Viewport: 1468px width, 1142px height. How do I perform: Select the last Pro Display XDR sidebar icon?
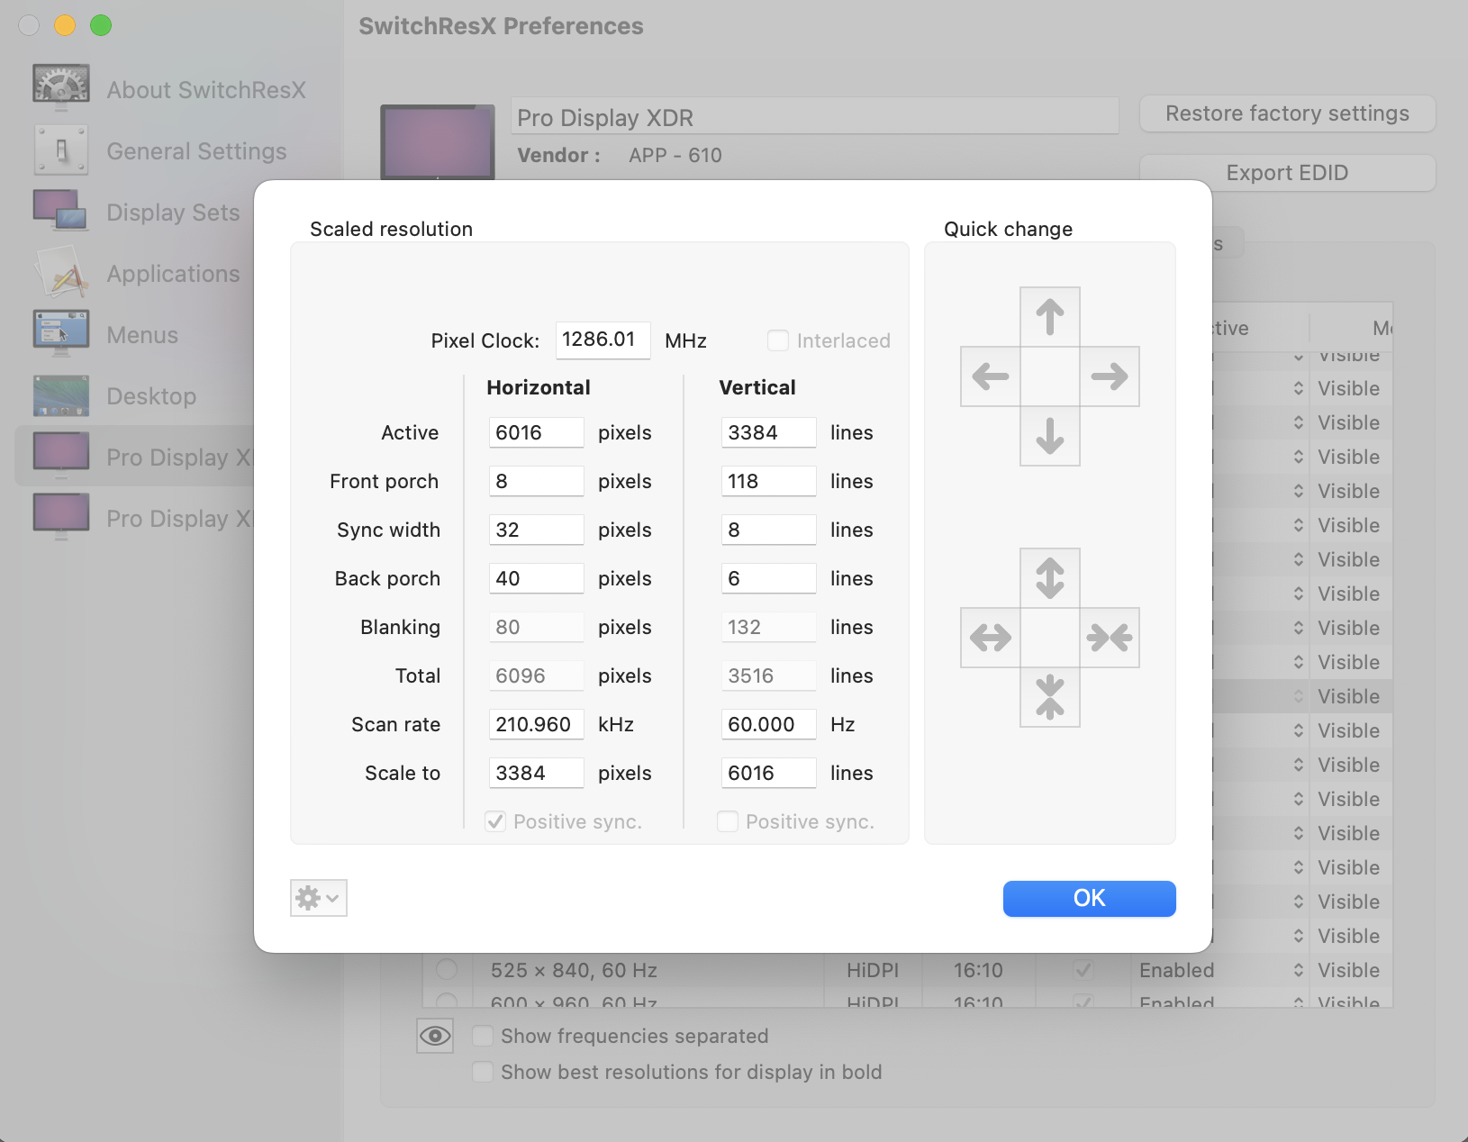coord(61,517)
